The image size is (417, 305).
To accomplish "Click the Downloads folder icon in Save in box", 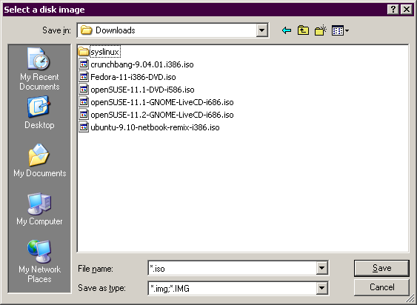I will (x=86, y=30).
